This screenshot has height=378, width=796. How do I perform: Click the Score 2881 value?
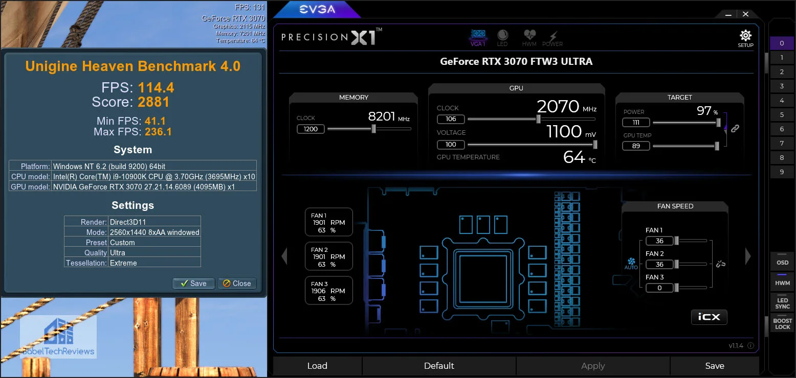153,102
